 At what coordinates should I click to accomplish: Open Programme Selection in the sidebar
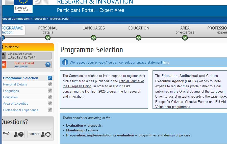click(20, 78)
